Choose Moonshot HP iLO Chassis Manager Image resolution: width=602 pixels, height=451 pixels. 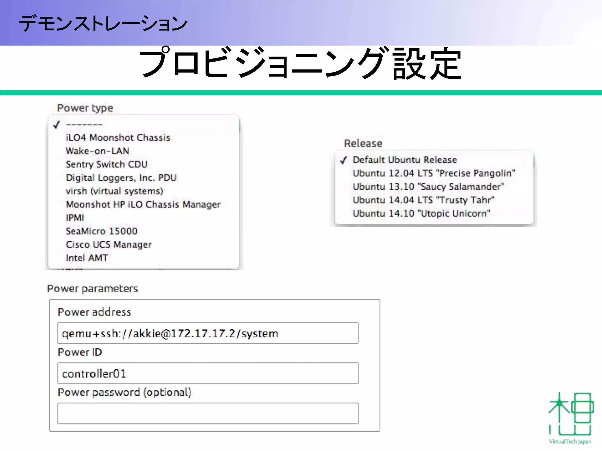pyautogui.click(x=144, y=204)
